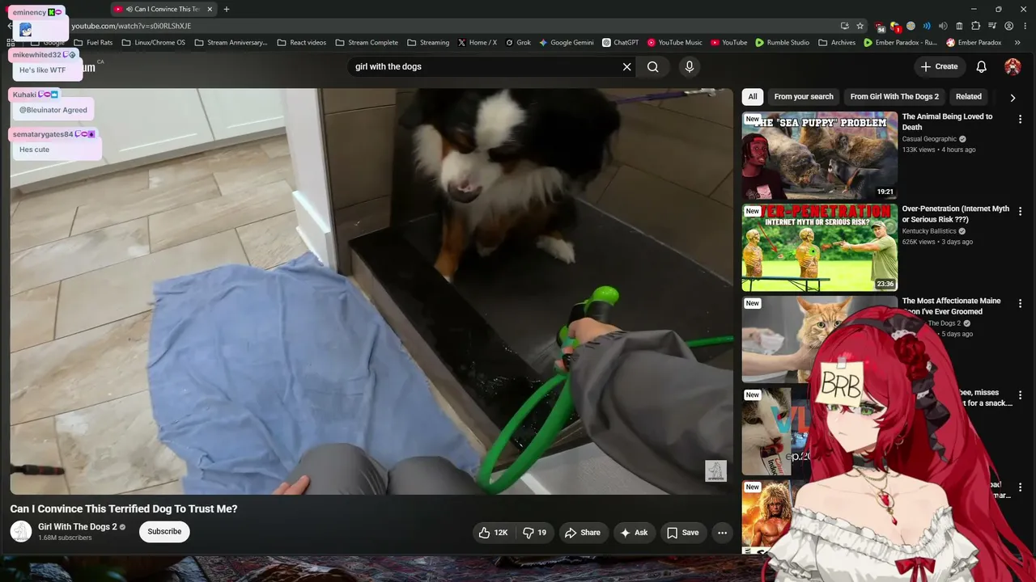Open The Animal Being Loved to Death title
1036x582 pixels.
pos(947,122)
